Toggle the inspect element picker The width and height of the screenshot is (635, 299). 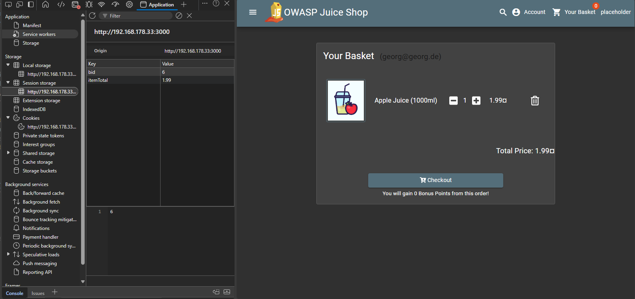8,4
